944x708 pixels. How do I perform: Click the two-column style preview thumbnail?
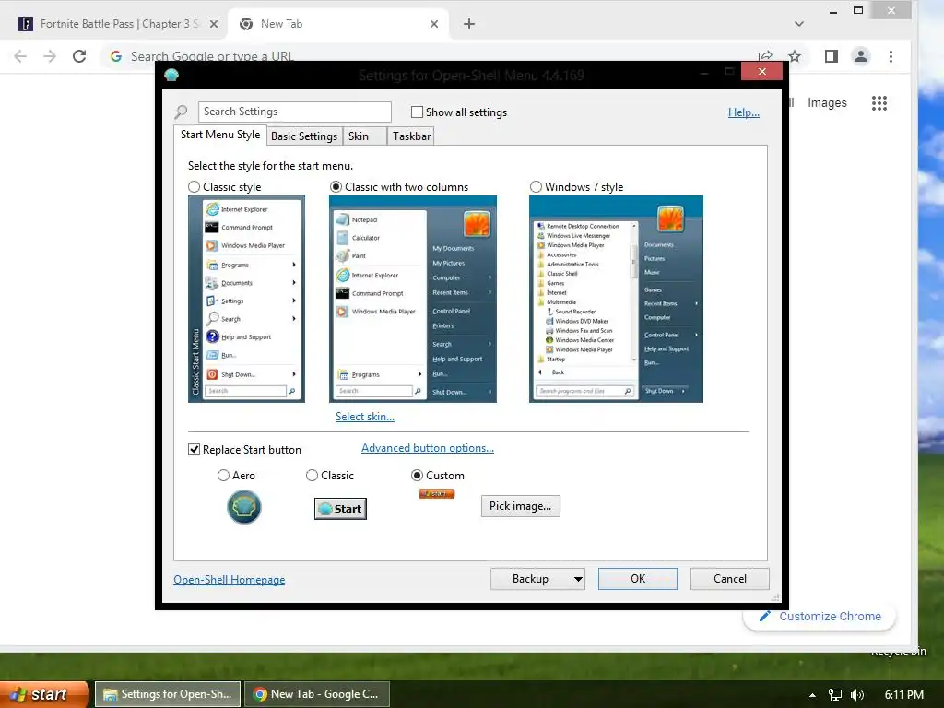(x=413, y=300)
